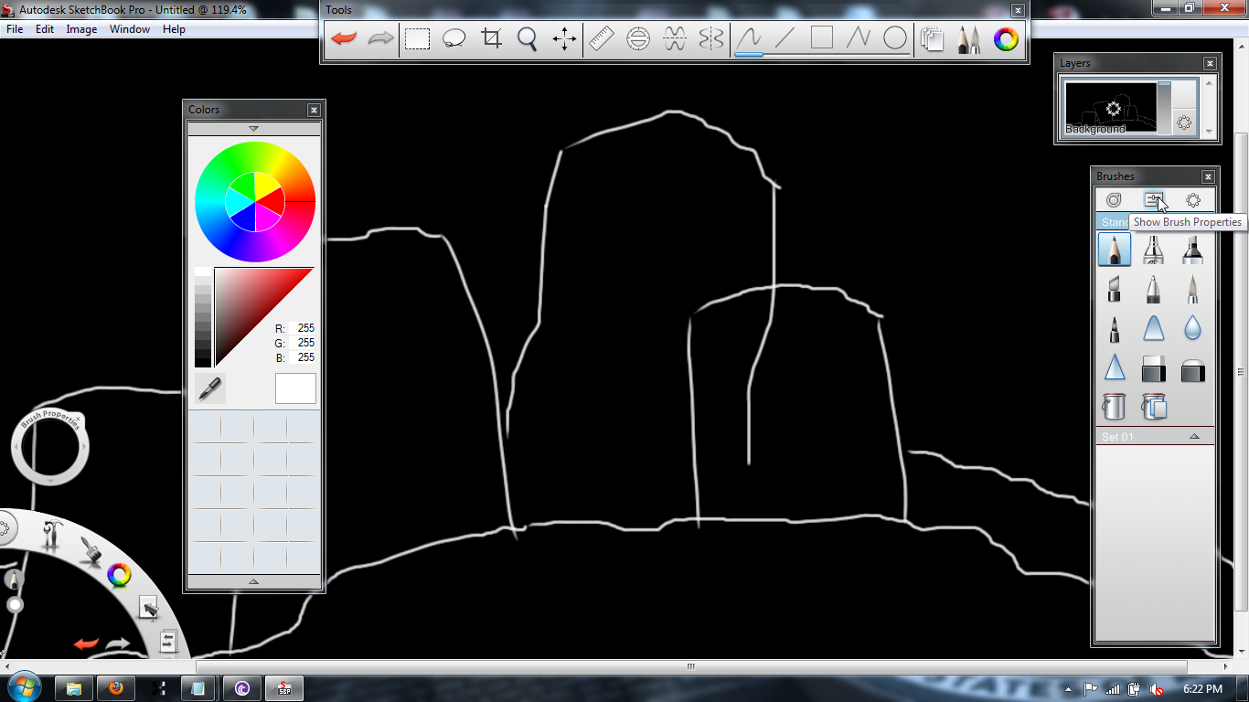Image resolution: width=1249 pixels, height=702 pixels.
Task: Select the Chisel tip pen brush
Action: tap(1115, 290)
